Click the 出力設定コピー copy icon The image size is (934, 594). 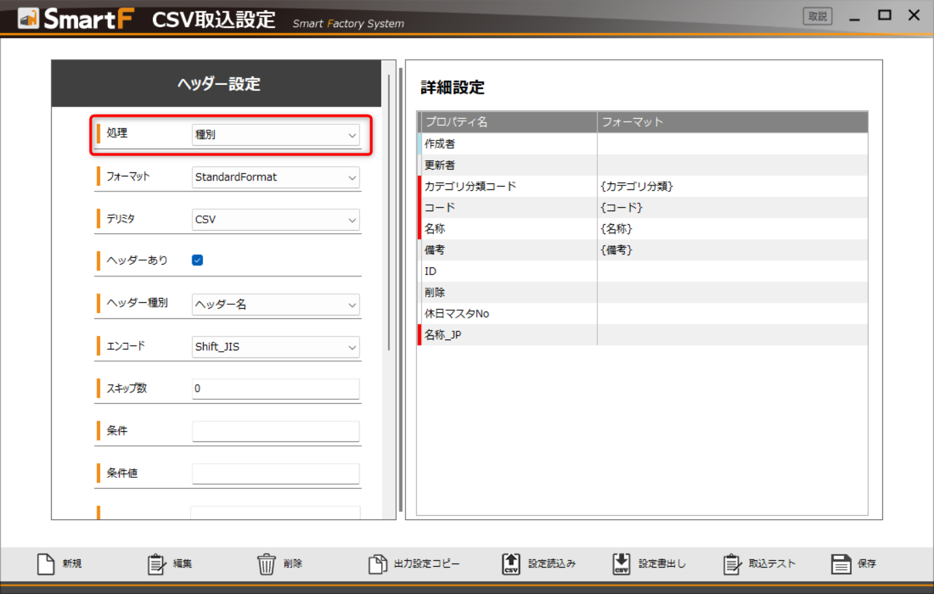pos(378,563)
